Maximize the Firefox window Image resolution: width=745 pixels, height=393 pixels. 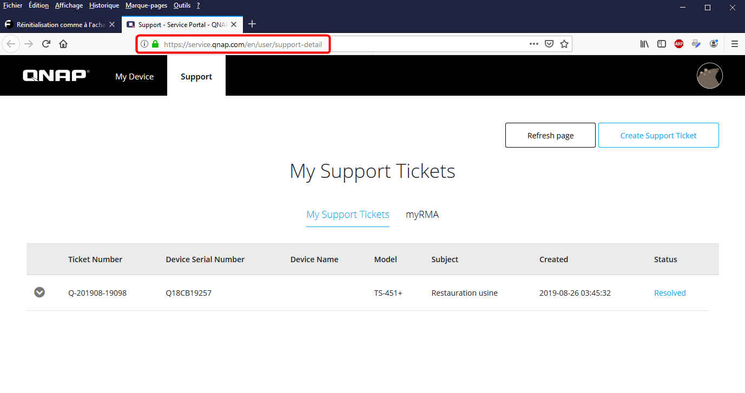tap(708, 8)
